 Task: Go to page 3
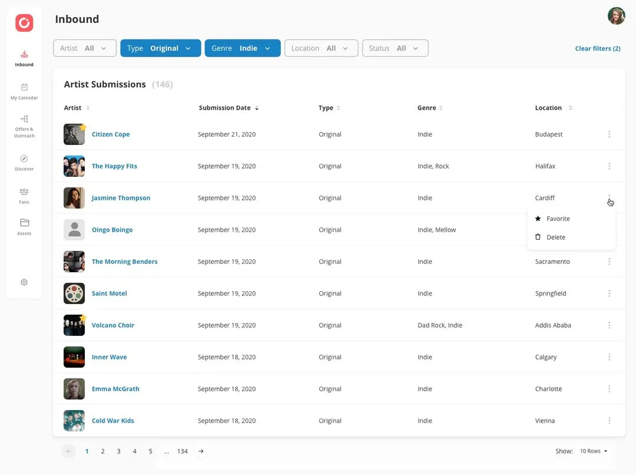pos(118,451)
